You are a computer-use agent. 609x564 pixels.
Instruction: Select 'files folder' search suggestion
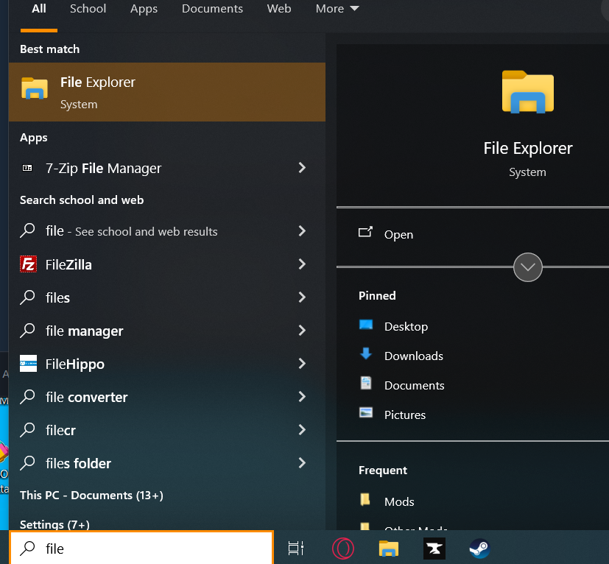(x=167, y=463)
